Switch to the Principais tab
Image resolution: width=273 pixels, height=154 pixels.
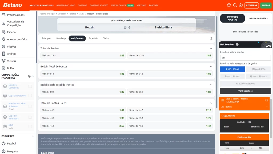click(x=46, y=38)
